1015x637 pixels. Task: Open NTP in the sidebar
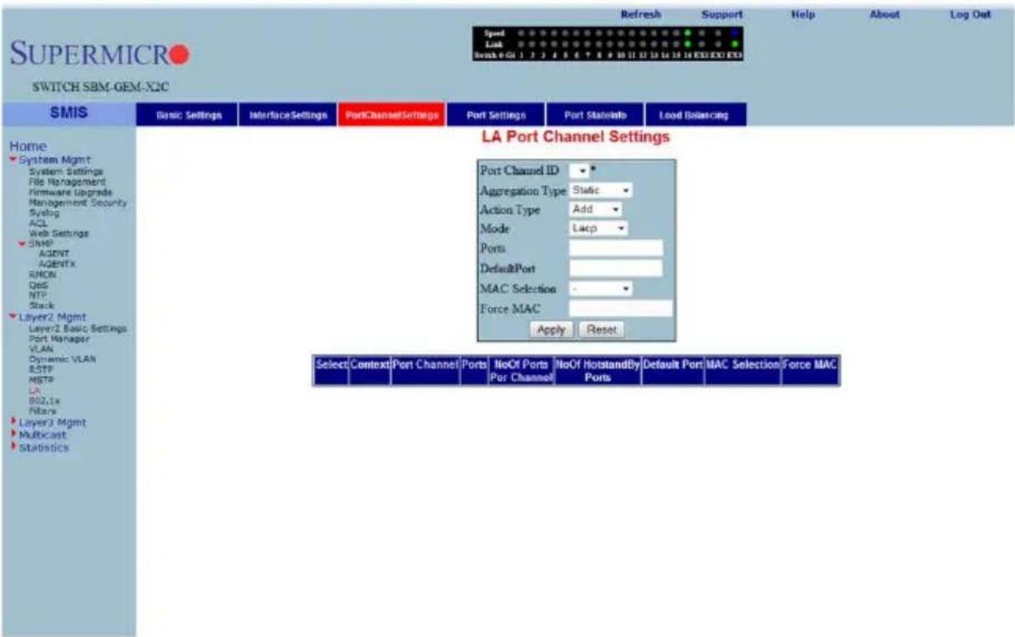[x=36, y=294]
